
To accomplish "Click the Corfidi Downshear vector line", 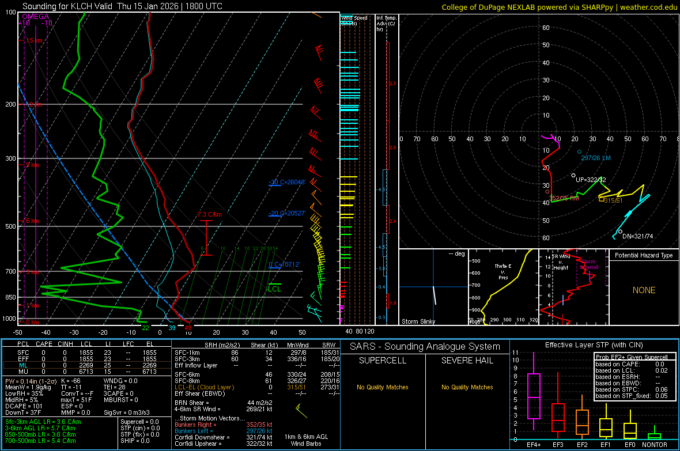I will coord(224,438).
